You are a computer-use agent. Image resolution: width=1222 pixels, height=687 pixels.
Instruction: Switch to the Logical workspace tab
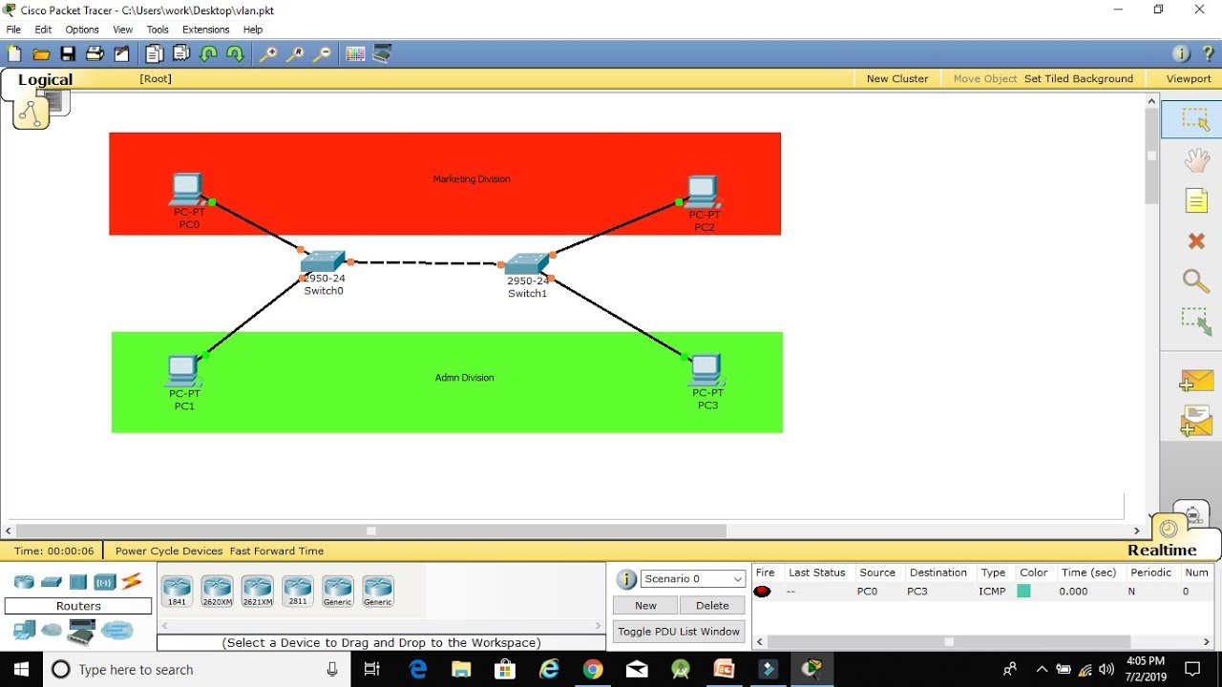tap(45, 80)
